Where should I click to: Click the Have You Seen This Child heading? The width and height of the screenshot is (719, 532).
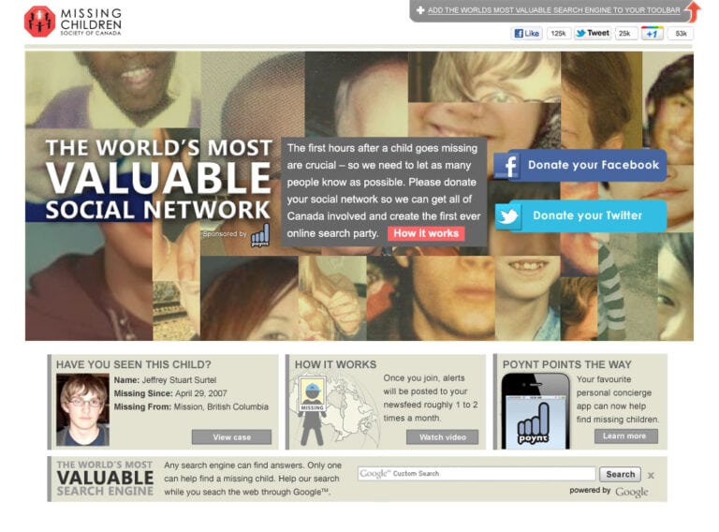(134, 364)
